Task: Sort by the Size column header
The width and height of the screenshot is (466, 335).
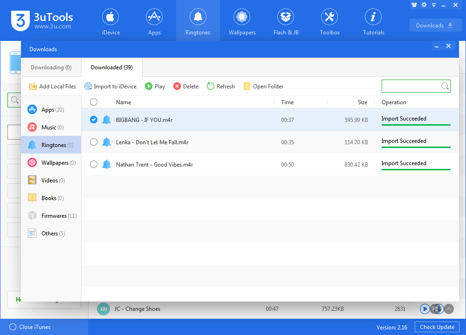Action: click(362, 102)
